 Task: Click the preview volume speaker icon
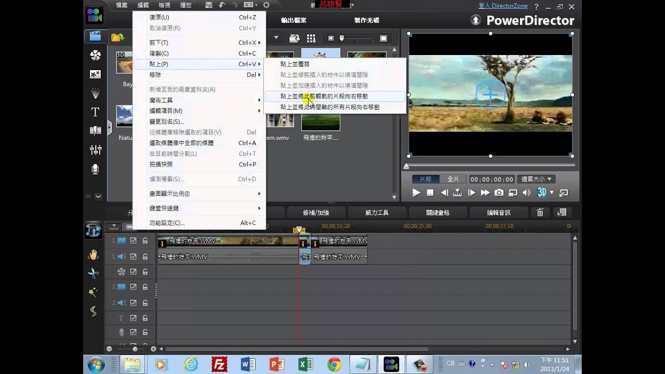[526, 193]
